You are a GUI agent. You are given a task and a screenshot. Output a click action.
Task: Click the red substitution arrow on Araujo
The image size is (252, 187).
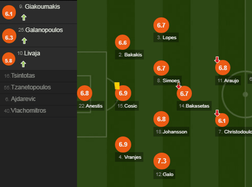217,60
